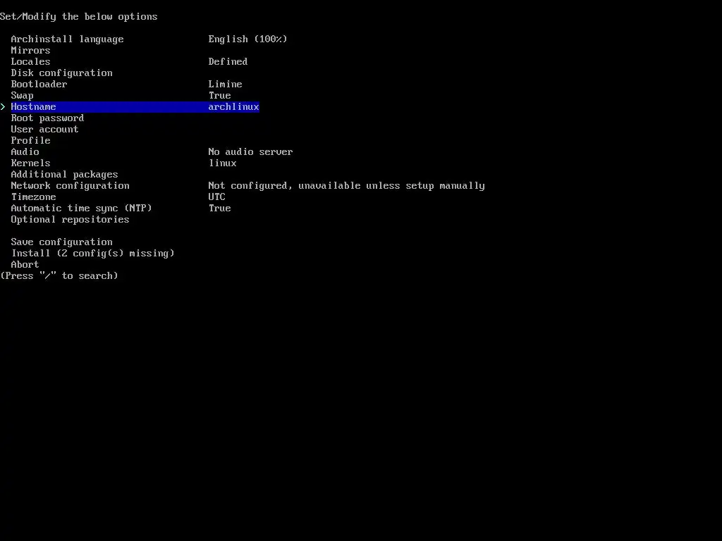The width and height of the screenshot is (722, 541).
Task: Click the archlinux hostname value
Action: (x=233, y=107)
